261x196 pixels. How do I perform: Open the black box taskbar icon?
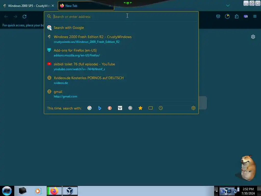tap(22, 191)
